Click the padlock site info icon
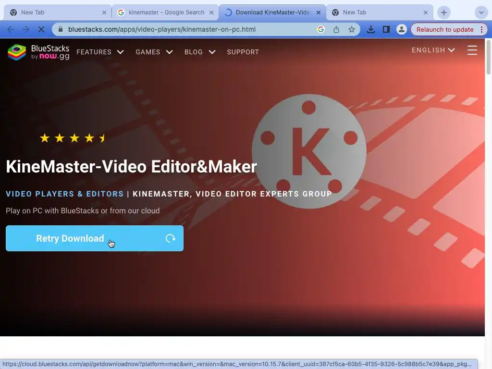 (61, 29)
